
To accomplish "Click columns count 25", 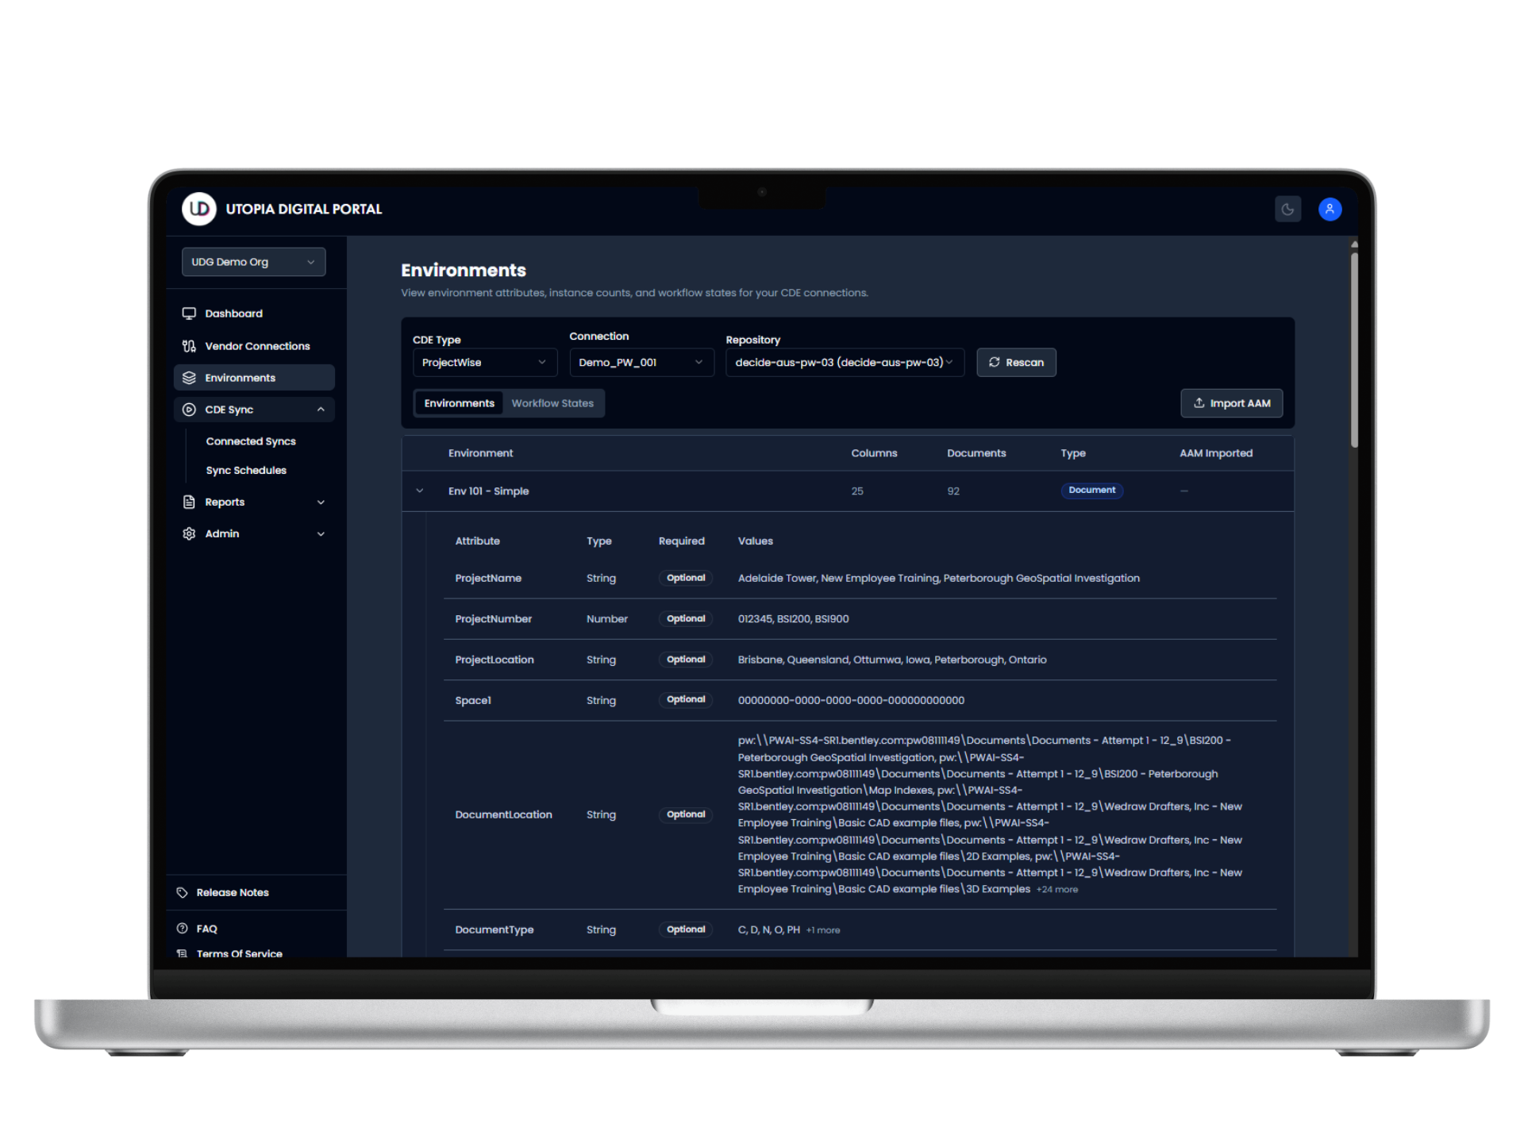I will tap(857, 491).
